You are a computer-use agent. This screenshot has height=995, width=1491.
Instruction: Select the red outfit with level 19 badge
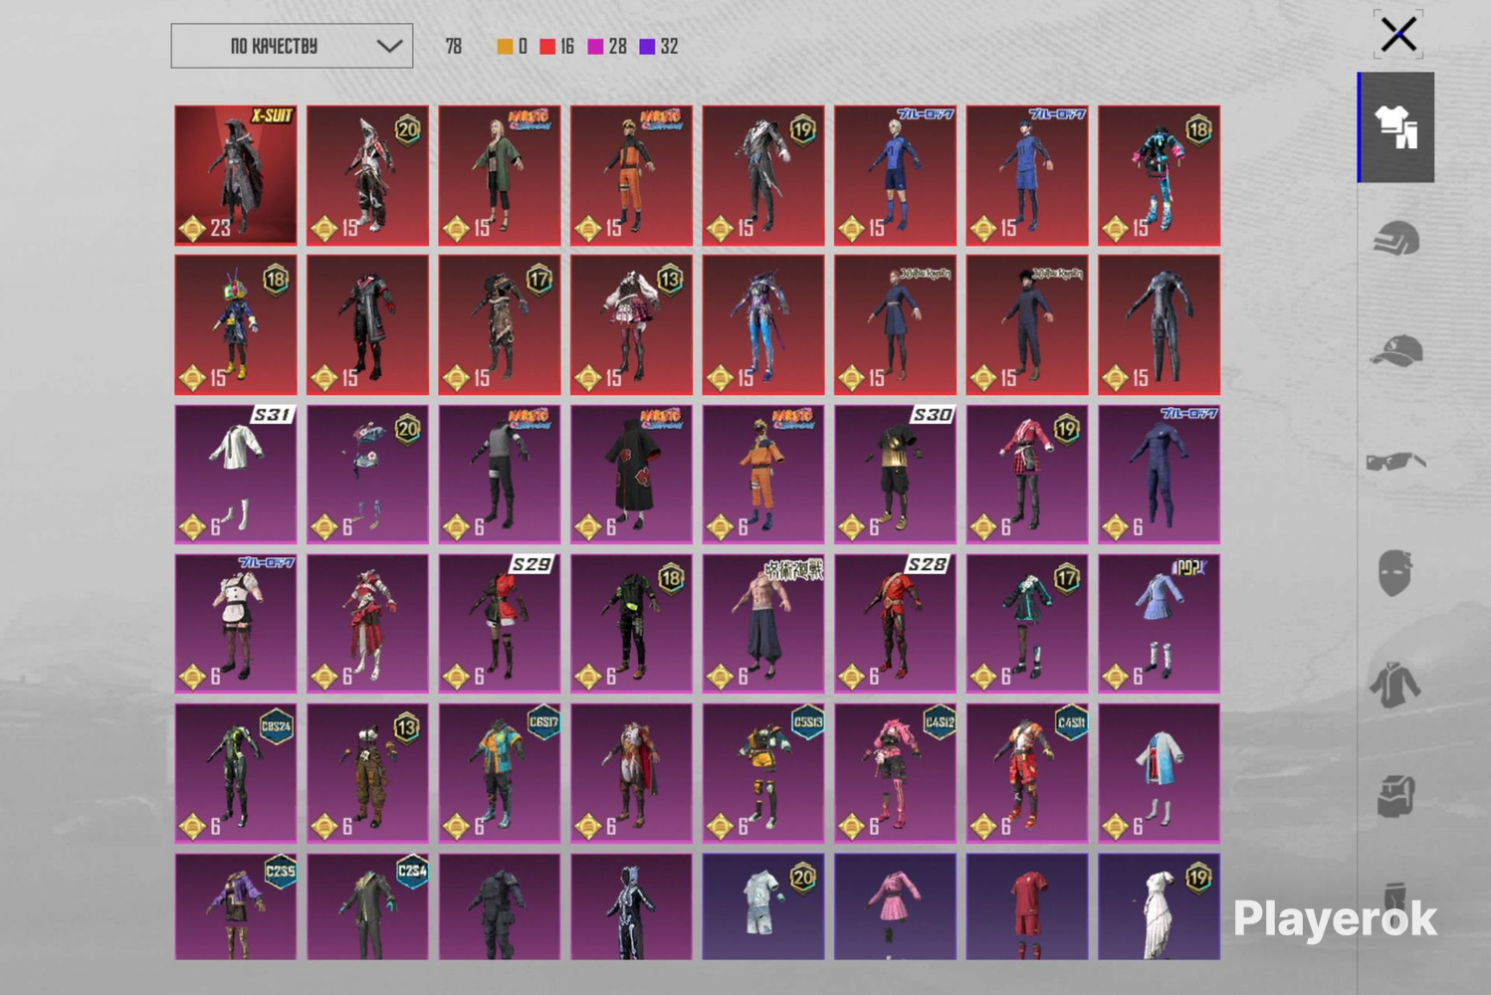coord(763,175)
